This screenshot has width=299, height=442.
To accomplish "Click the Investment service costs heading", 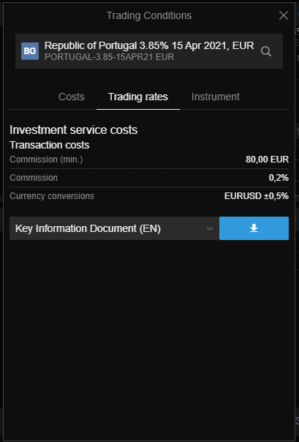I will [x=74, y=130].
